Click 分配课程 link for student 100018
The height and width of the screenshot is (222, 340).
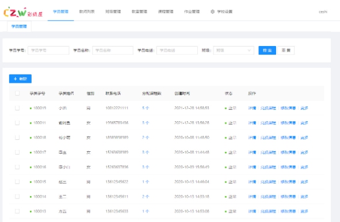(268, 137)
